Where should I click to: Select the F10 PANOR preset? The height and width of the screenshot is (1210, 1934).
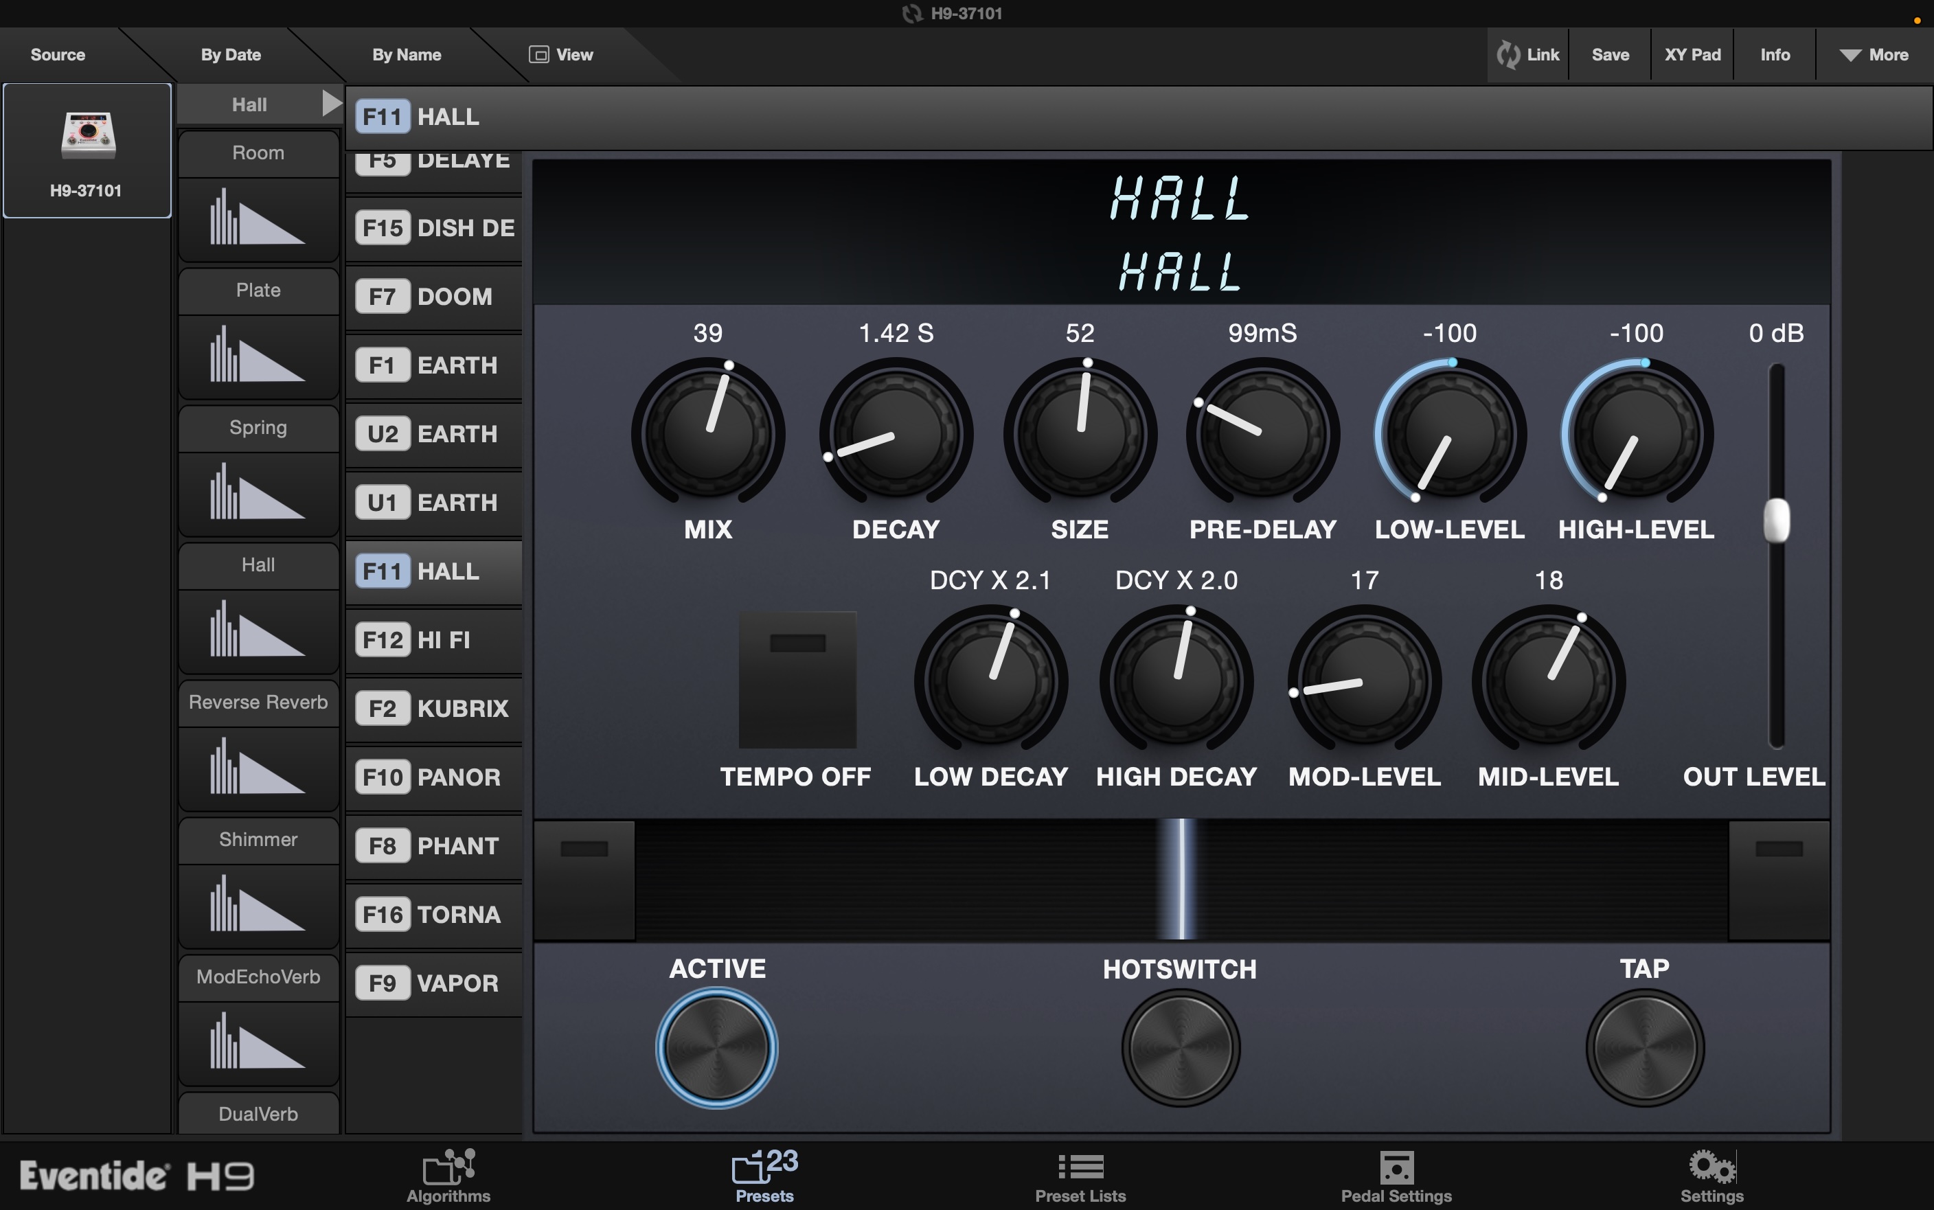pos(435,778)
